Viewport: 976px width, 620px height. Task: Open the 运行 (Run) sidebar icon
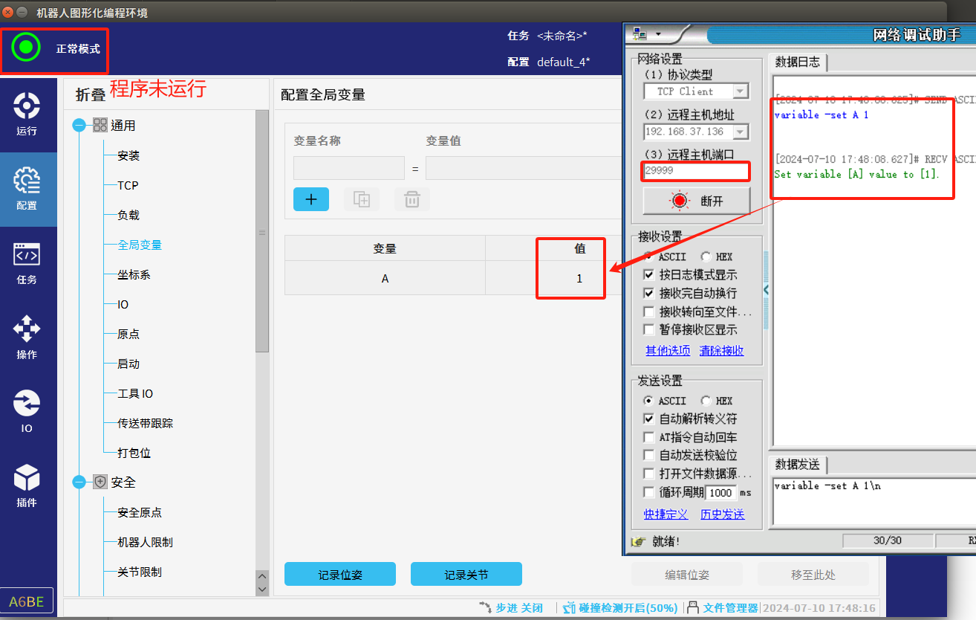[27, 114]
